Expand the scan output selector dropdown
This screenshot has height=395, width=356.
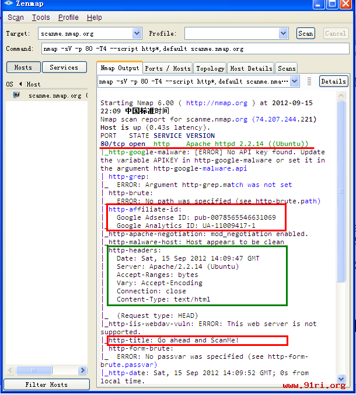[x=294, y=81]
